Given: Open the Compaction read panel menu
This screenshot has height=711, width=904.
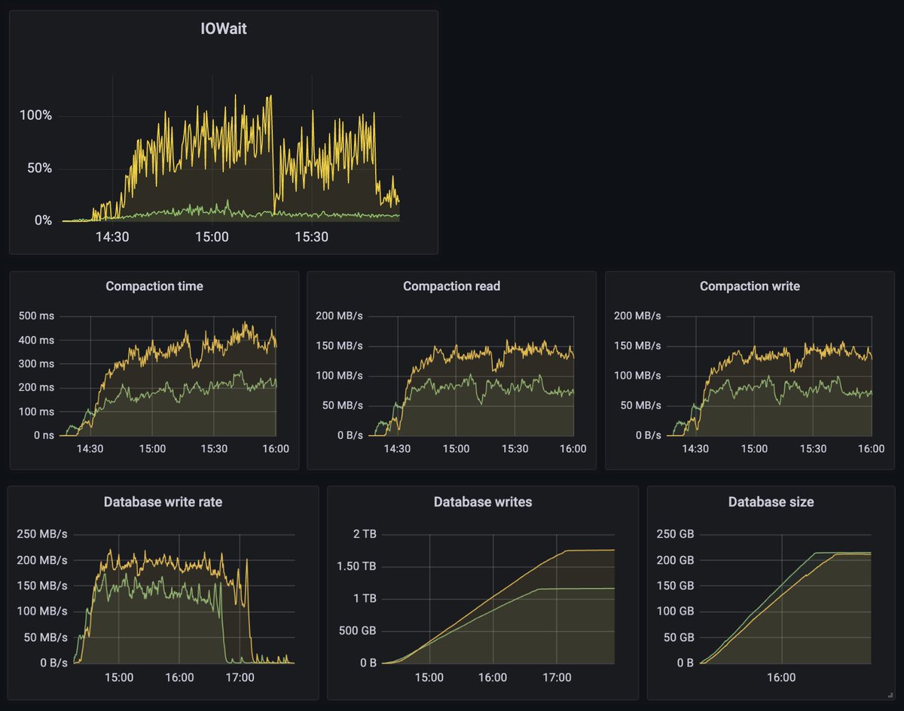Looking at the screenshot, I should tap(451, 286).
